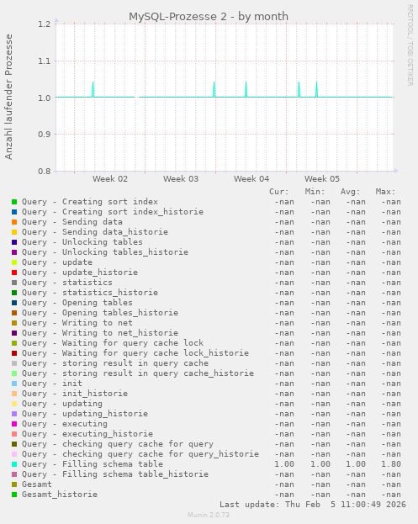418x524 pixels.
Task: Click the legend label Query - Writing to net
Action: 77,323
